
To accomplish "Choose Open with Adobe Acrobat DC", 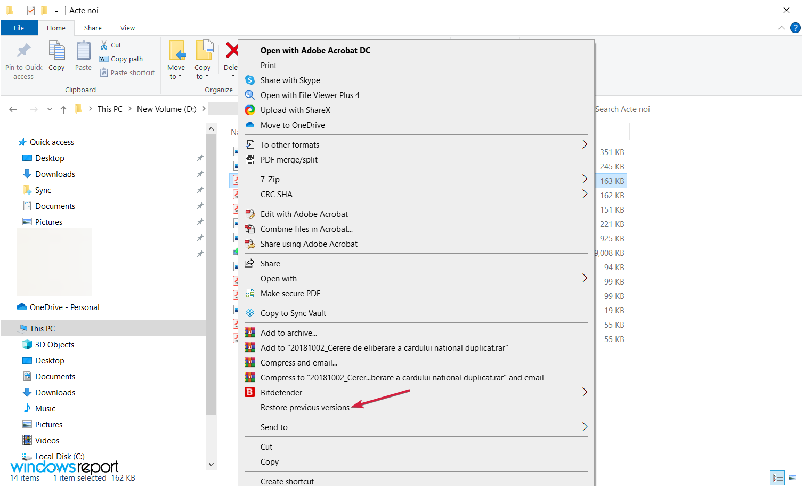I will click(x=315, y=51).
